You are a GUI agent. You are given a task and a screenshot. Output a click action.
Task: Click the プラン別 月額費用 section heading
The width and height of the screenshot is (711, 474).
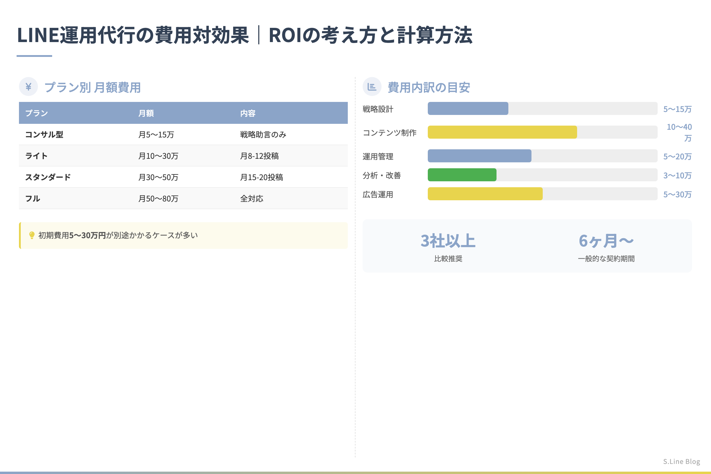pos(93,87)
